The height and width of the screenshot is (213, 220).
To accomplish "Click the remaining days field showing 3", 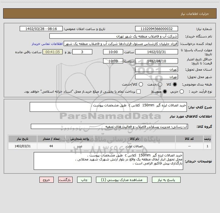I will pos(82,52).
